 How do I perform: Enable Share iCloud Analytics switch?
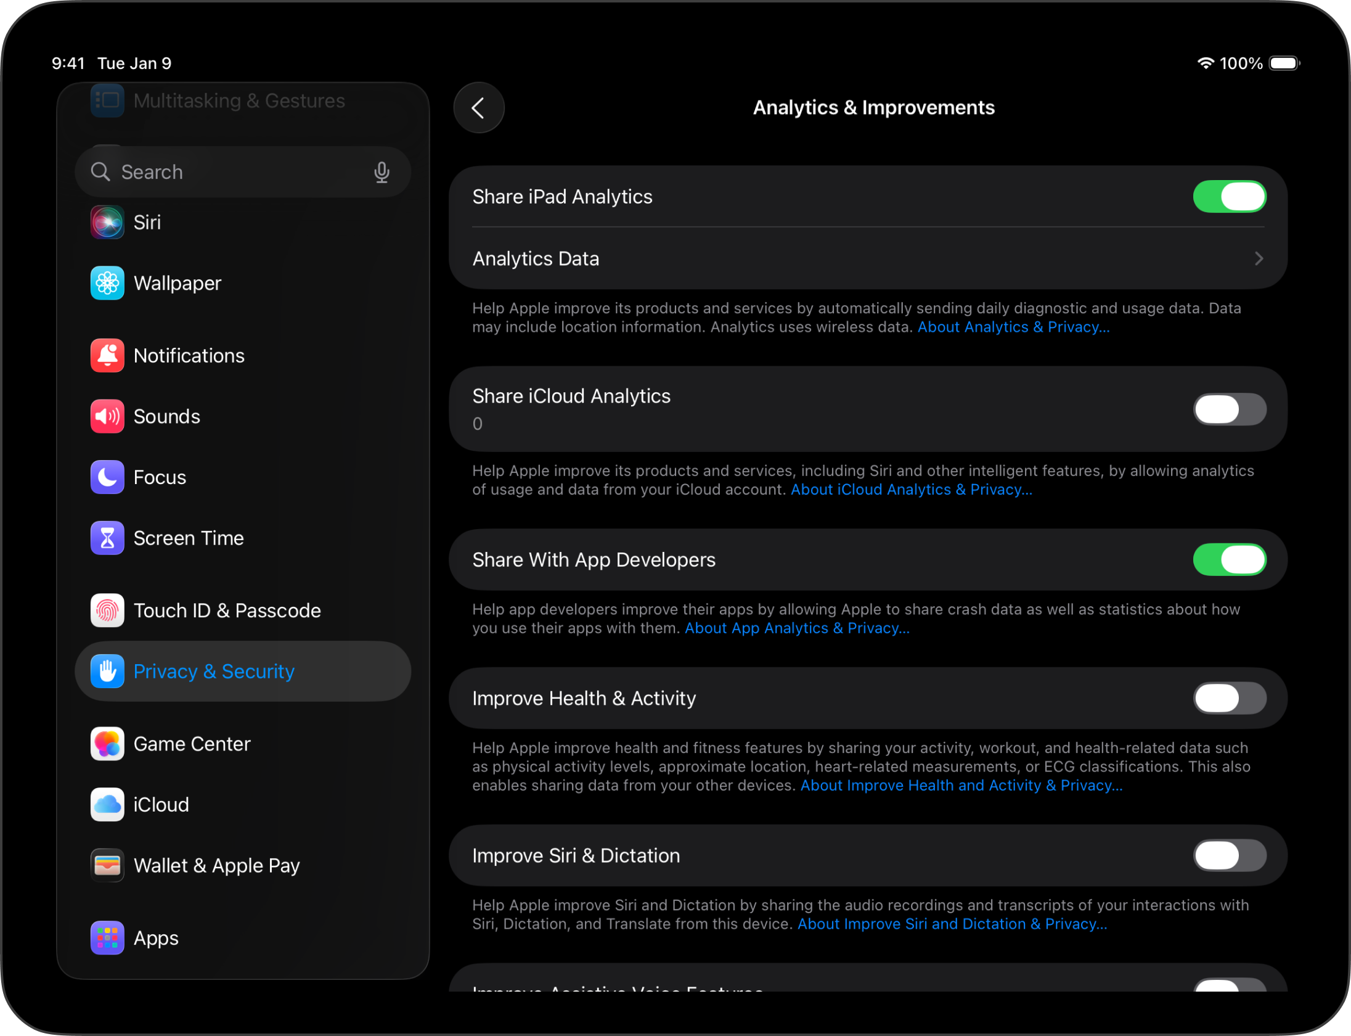(x=1229, y=409)
